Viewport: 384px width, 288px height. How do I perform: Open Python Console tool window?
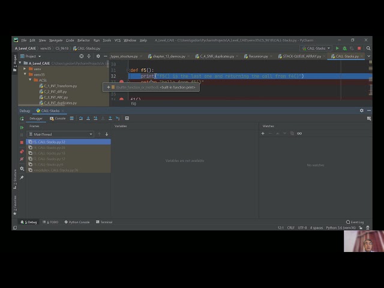coord(77,222)
